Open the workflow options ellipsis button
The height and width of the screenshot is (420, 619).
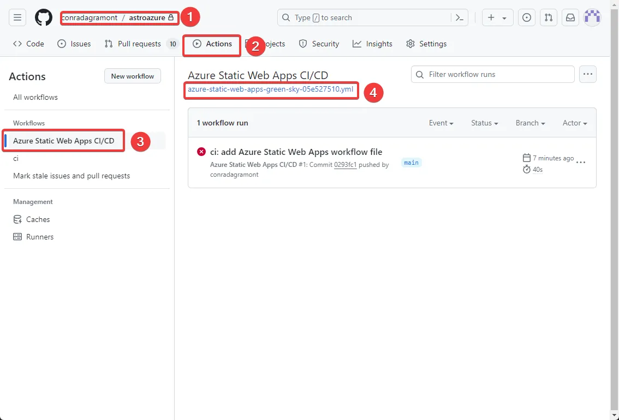tap(588, 74)
